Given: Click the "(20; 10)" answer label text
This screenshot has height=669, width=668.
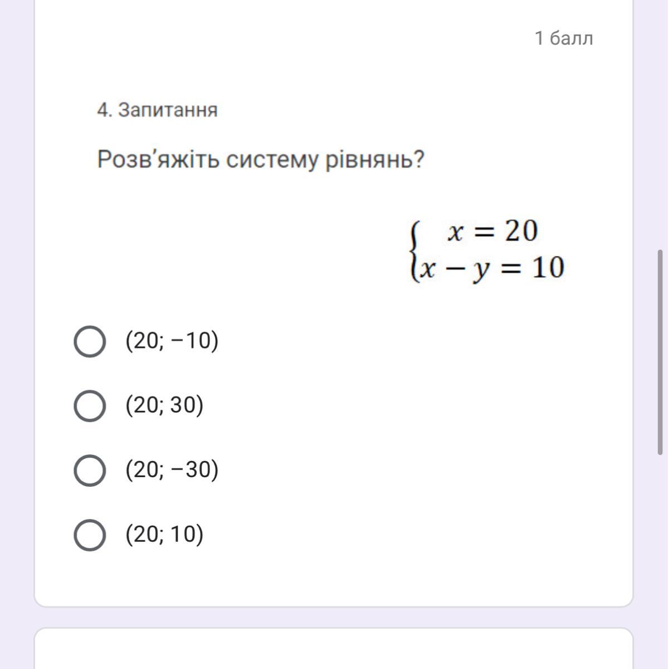Looking at the screenshot, I should [x=165, y=535].
